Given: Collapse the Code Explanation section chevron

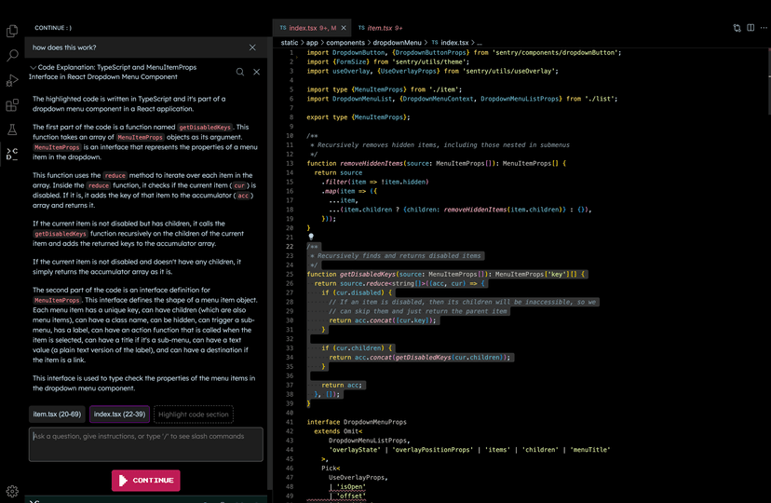Looking at the screenshot, I should [33, 67].
